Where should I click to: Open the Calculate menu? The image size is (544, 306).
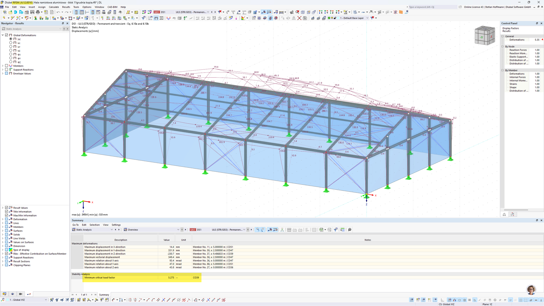(x=54, y=7)
